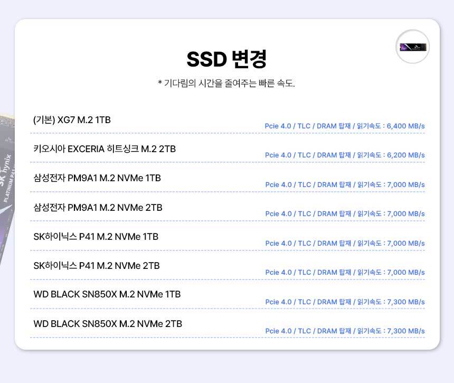The height and width of the screenshot is (383, 454).
Task: Click the "기다림의 시간을 줄여주는 빠른 속도" subtitle
Action: [x=226, y=83]
